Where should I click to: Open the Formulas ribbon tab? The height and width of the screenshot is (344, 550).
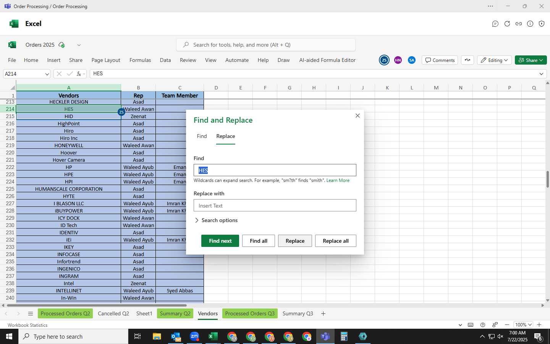pyautogui.click(x=140, y=60)
